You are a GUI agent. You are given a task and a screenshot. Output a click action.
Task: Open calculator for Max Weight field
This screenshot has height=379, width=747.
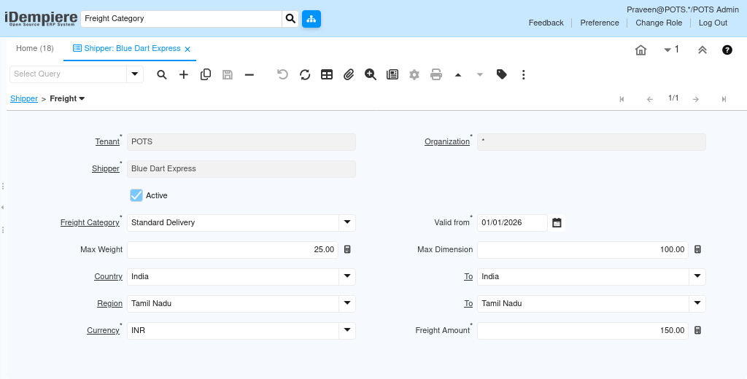pyautogui.click(x=347, y=249)
